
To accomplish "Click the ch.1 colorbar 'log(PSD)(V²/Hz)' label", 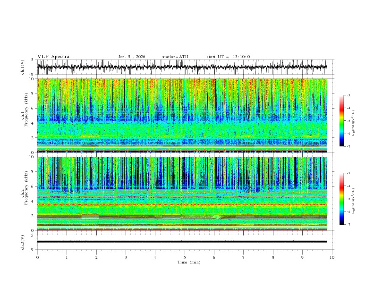I will (x=353, y=123).
